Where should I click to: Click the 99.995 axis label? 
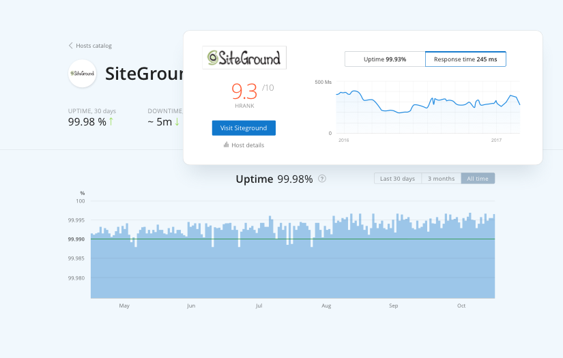(x=76, y=220)
